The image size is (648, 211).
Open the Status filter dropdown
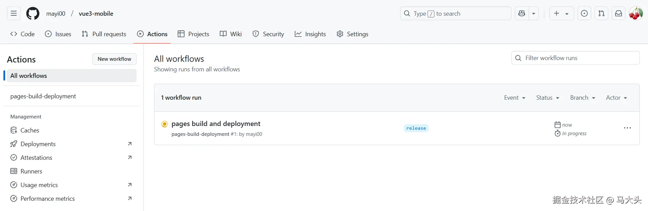click(548, 98)
